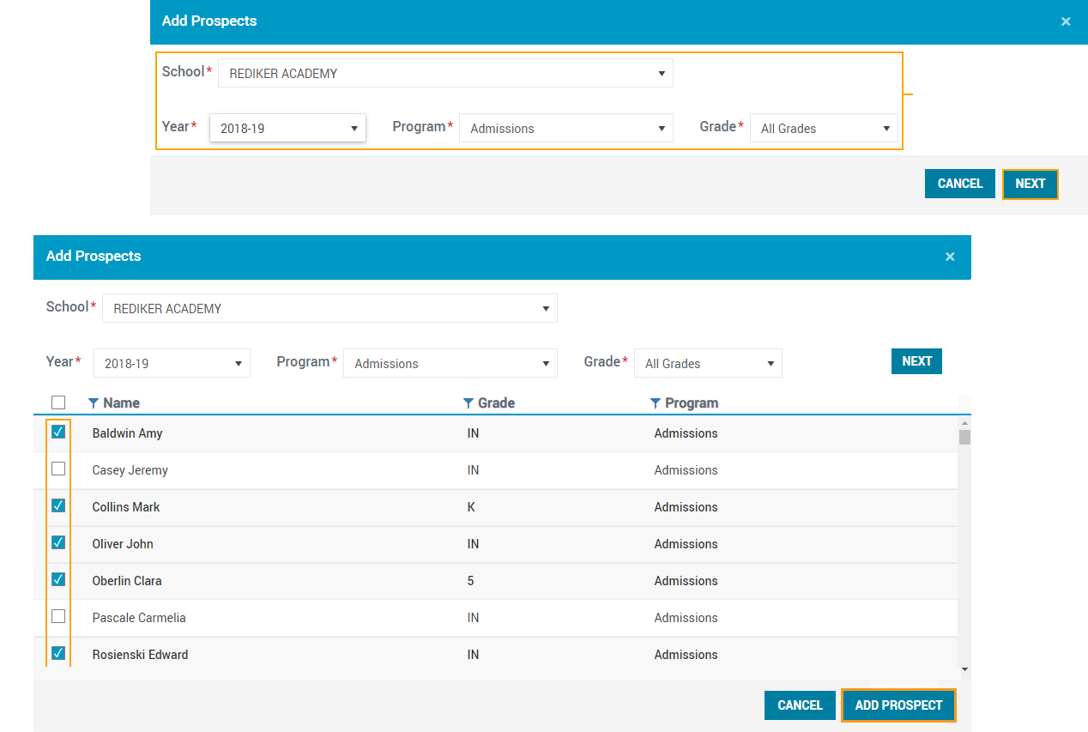Close the lower Add Prospects dialog
1088x732 pixels.
(950, 257)
